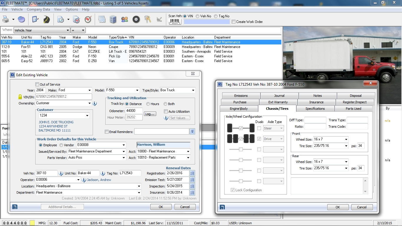Select the VIN scan radio button

pyautogui.click(x=185, y=16)
